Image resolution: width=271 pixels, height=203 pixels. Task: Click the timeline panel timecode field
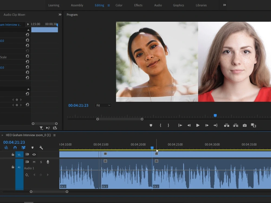pyautogui.click(x=14, y=142)
